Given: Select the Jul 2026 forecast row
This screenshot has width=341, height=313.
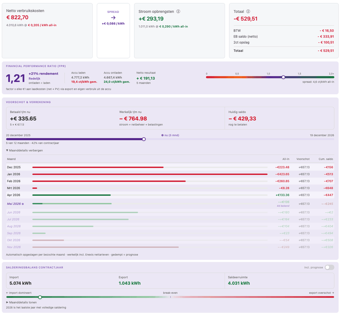Looking at the screenshot, I should click(x=170, y=219).
